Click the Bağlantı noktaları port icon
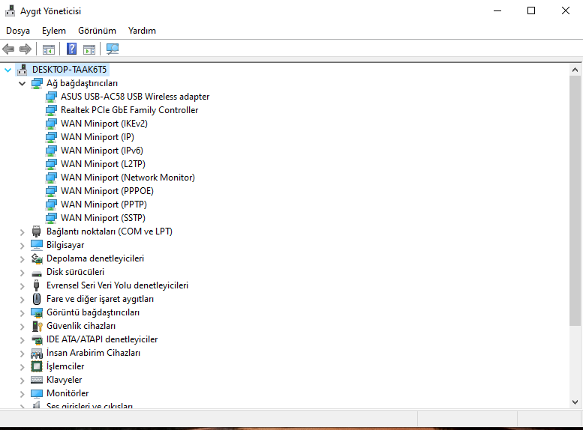 [37, 231]
